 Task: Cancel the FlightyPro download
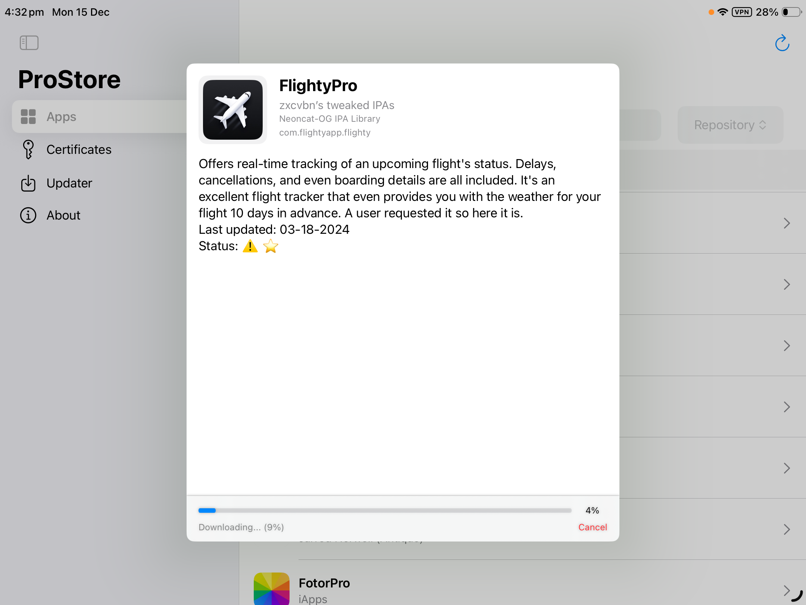pos(593,527)
